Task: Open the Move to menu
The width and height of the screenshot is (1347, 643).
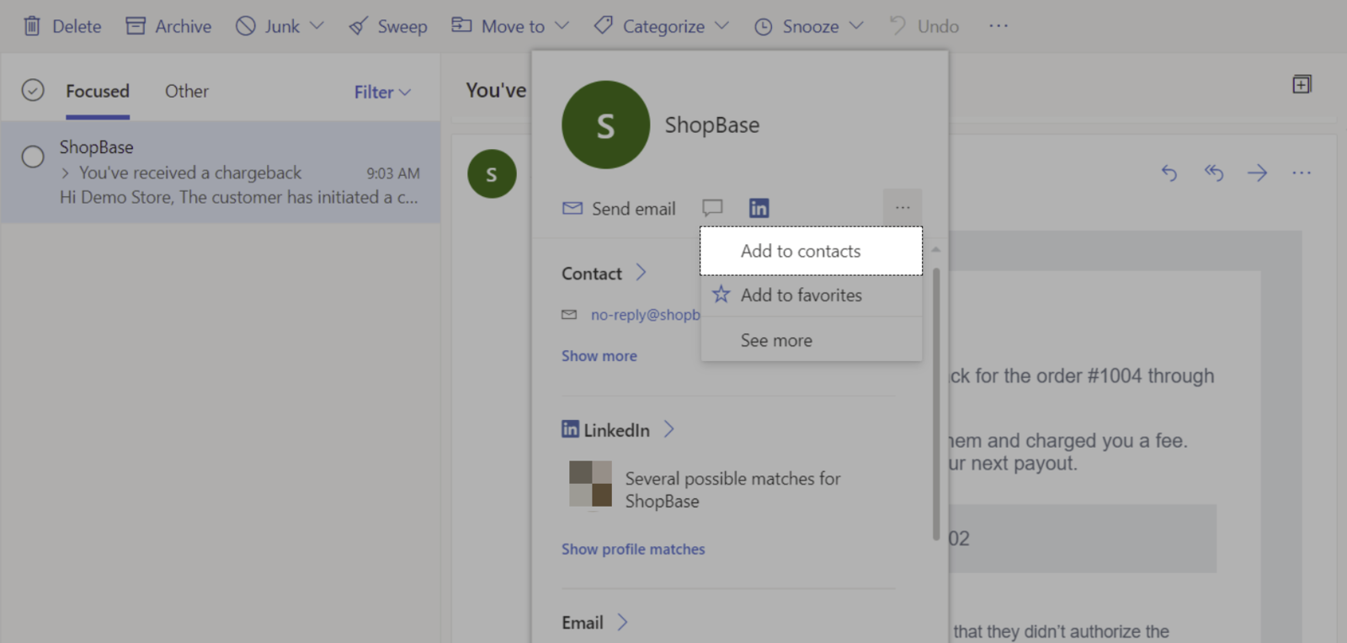Action: (509, 26)
